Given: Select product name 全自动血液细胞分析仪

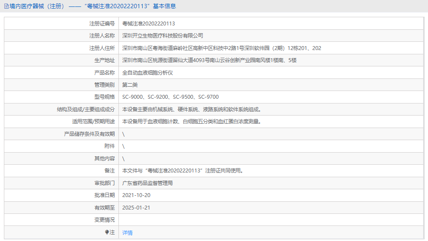Looking at the screenshot, I should click(148, 73).
